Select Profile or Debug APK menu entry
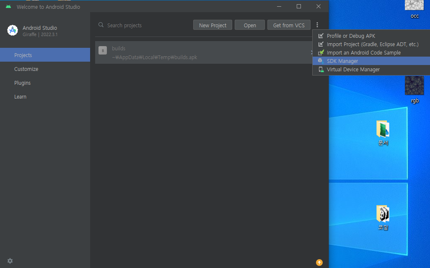This screenshot has height=268, width=430. 371,36
